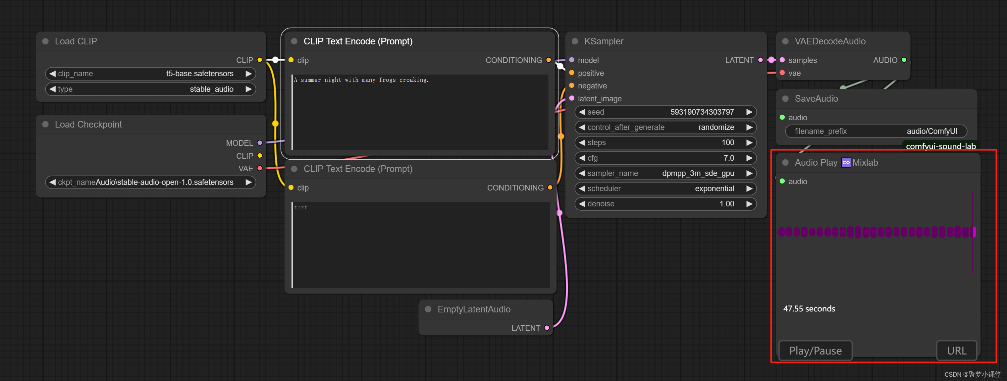The image size is (1007, 381).
Task: Click the EmptyLatentAudio LATENT output socket
Action: (547, 328)
